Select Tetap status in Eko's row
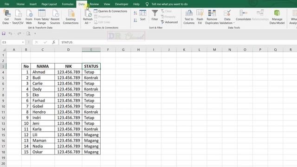Viewport: 297px width, 167px height. coord(91,95)
